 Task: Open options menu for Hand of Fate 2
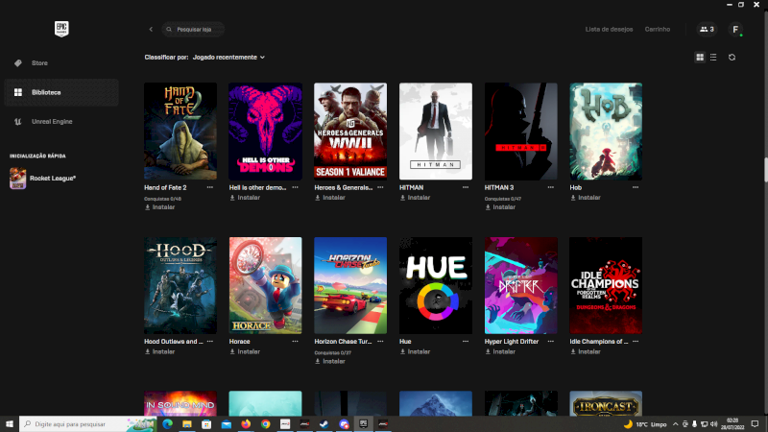(210, 187)
